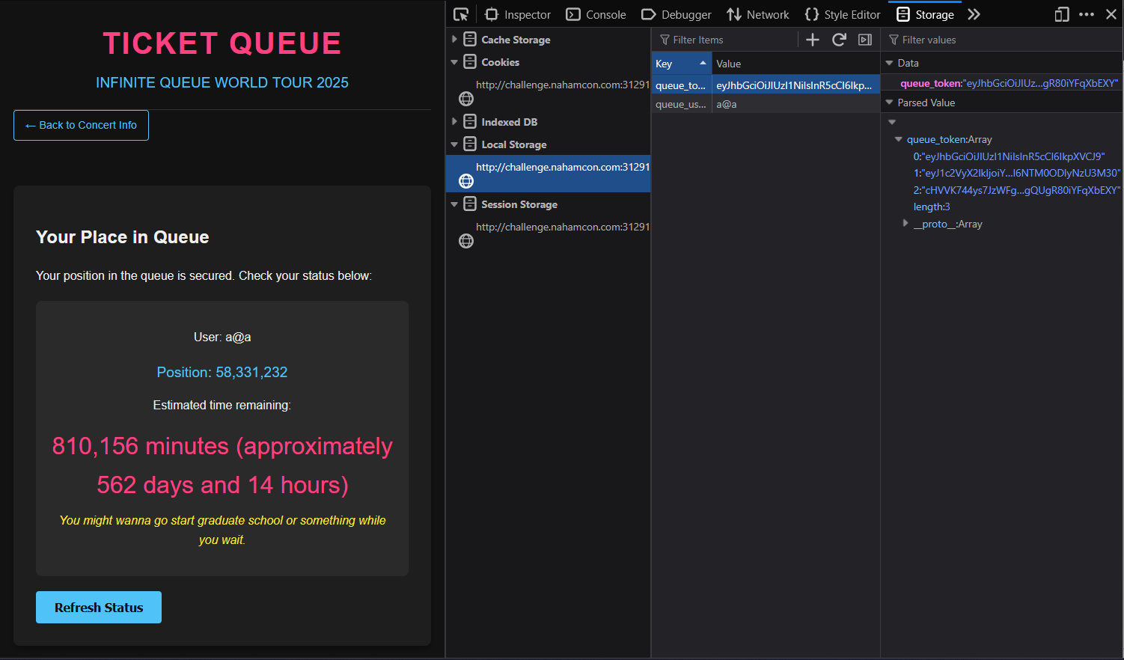Switch to the Network tab
This screenshot has height=660, width=1124.
[758, 14]
